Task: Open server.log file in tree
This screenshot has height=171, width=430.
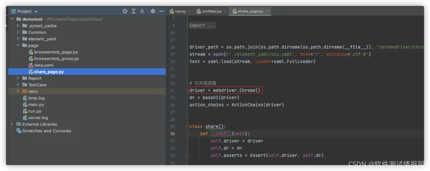Action: coord(86,118)
